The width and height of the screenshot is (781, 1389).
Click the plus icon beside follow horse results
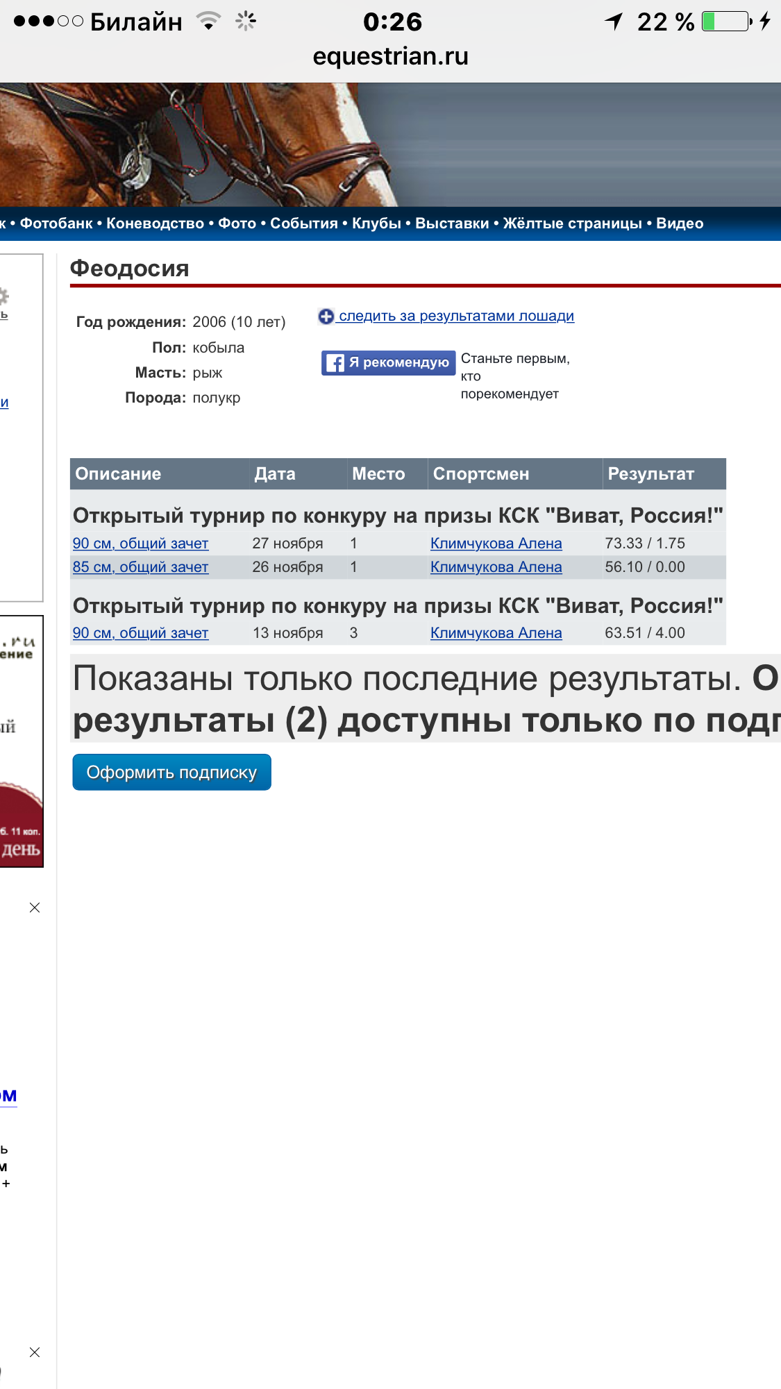click(326, 317)
